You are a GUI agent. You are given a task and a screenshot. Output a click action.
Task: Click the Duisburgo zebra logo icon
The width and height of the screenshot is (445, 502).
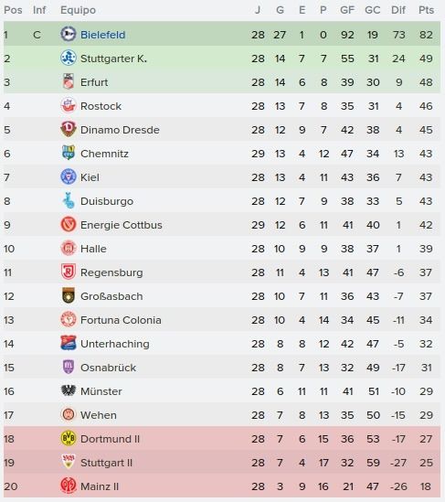[x=69, y=201]
